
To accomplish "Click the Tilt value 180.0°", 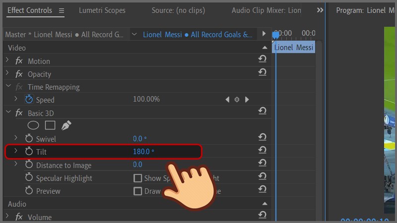I will coord(143,152).
